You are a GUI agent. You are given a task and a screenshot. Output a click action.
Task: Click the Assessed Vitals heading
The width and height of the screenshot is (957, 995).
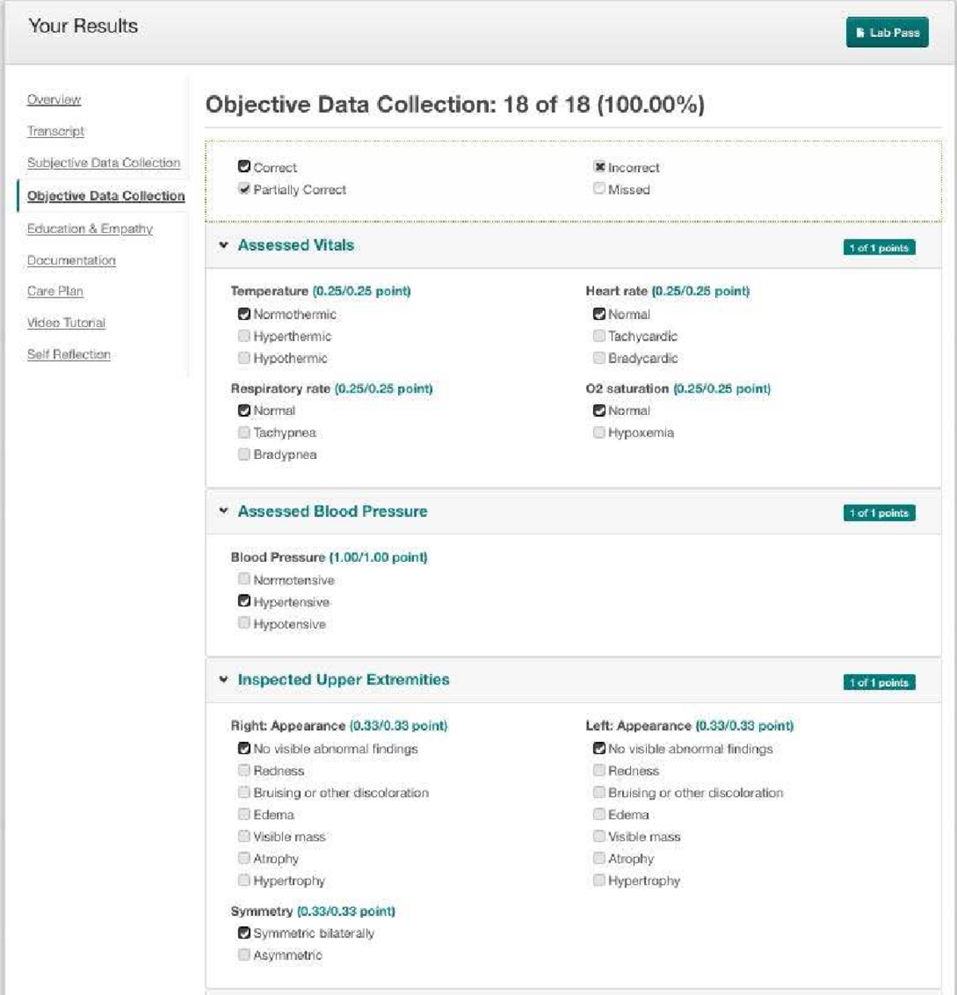point(296,246)
